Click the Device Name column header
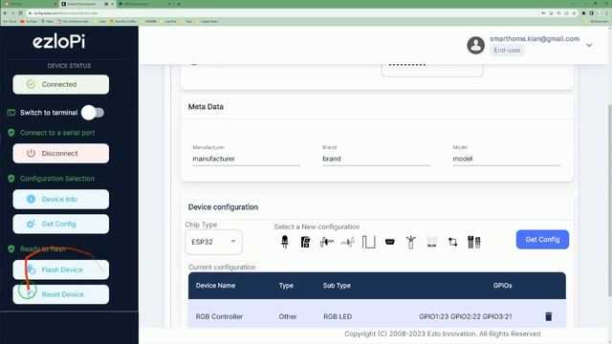This screenshot has height=344, width=612. coord(215,286)
